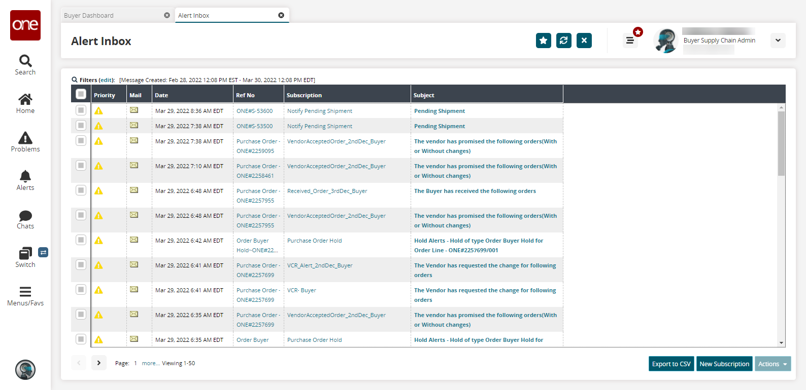Screen dimensions: 806x390
Task: Check the box for the ONE#S-53600 alert row
Action: coord(81,110)
